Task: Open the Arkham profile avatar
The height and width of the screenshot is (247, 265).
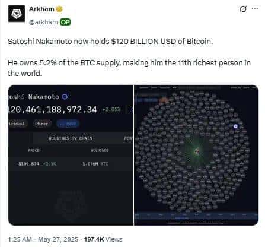Action: (17, 14)
